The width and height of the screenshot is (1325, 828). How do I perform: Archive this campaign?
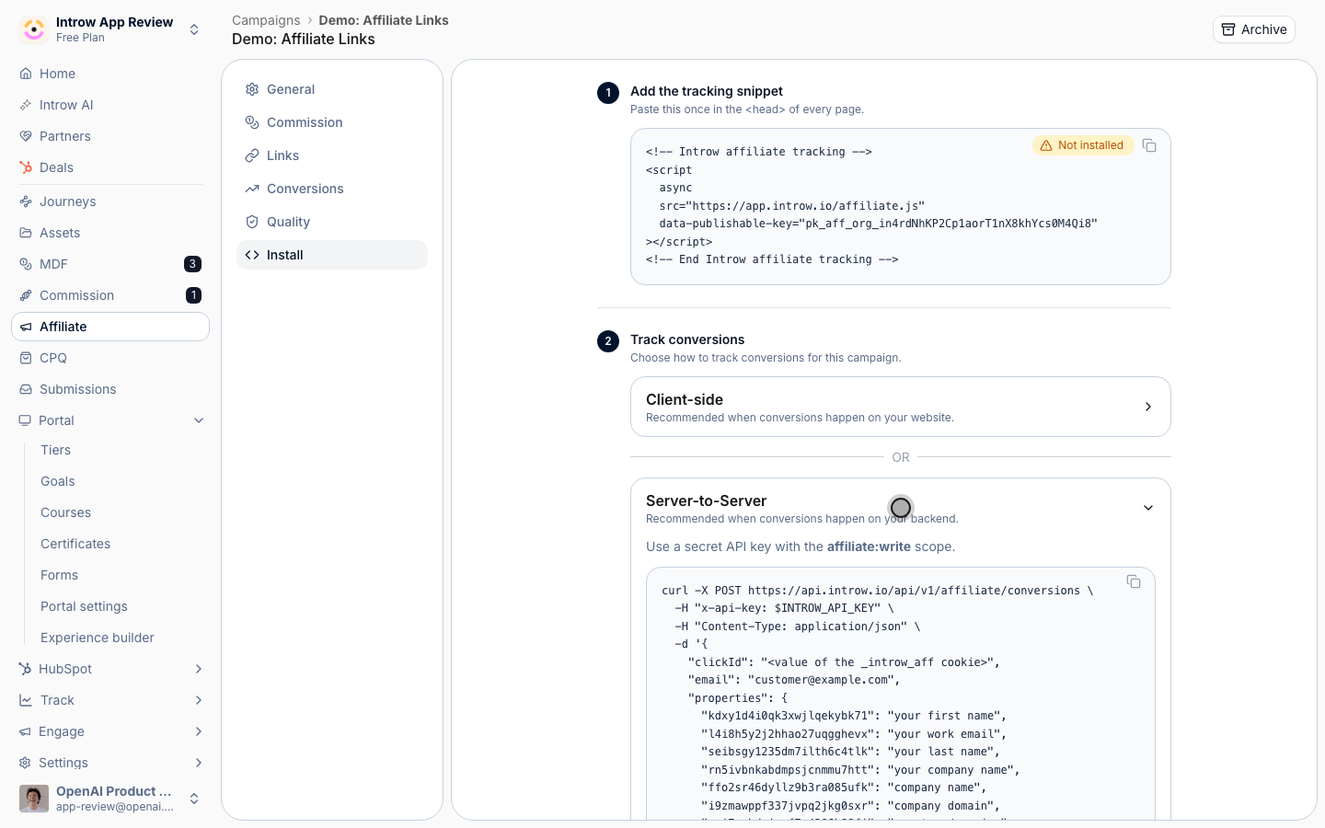pos(1254,29)
